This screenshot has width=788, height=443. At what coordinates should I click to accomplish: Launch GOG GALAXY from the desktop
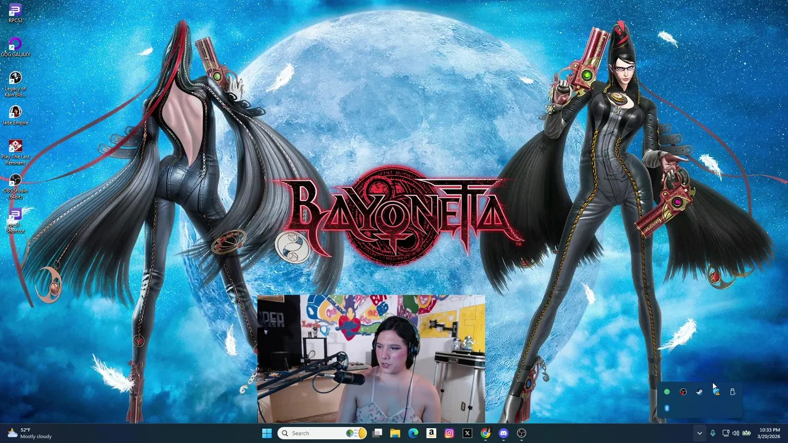[x=15, y=47]
